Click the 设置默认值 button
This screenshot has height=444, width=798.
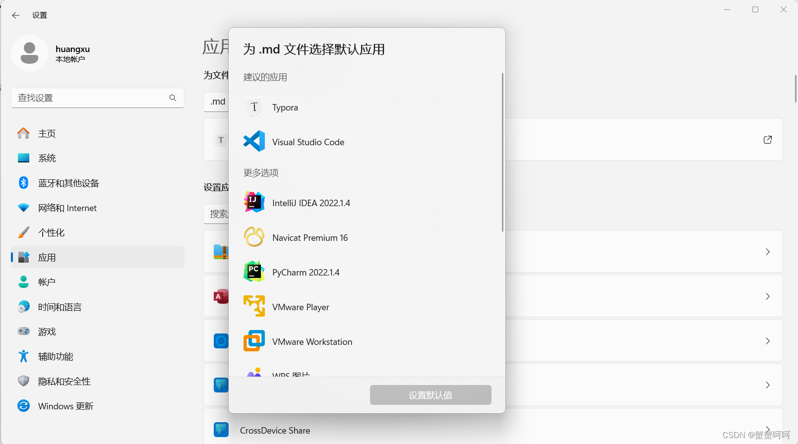coord(430,395)
